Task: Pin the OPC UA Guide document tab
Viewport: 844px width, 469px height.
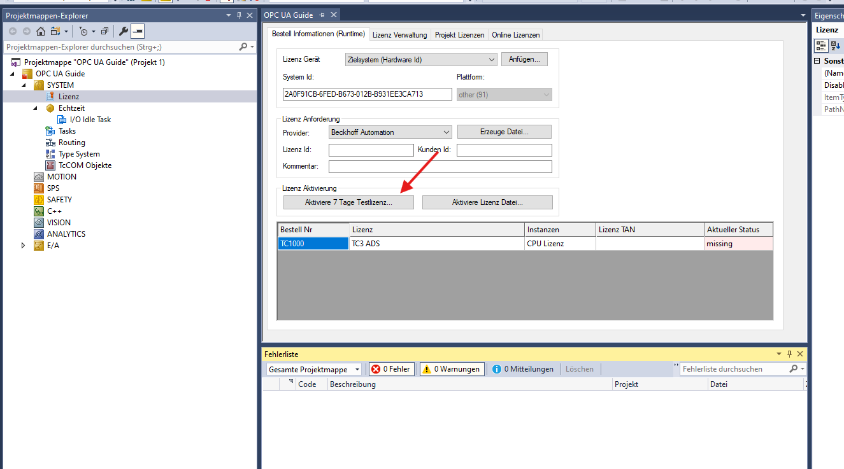Action: (x=322, y=15)
